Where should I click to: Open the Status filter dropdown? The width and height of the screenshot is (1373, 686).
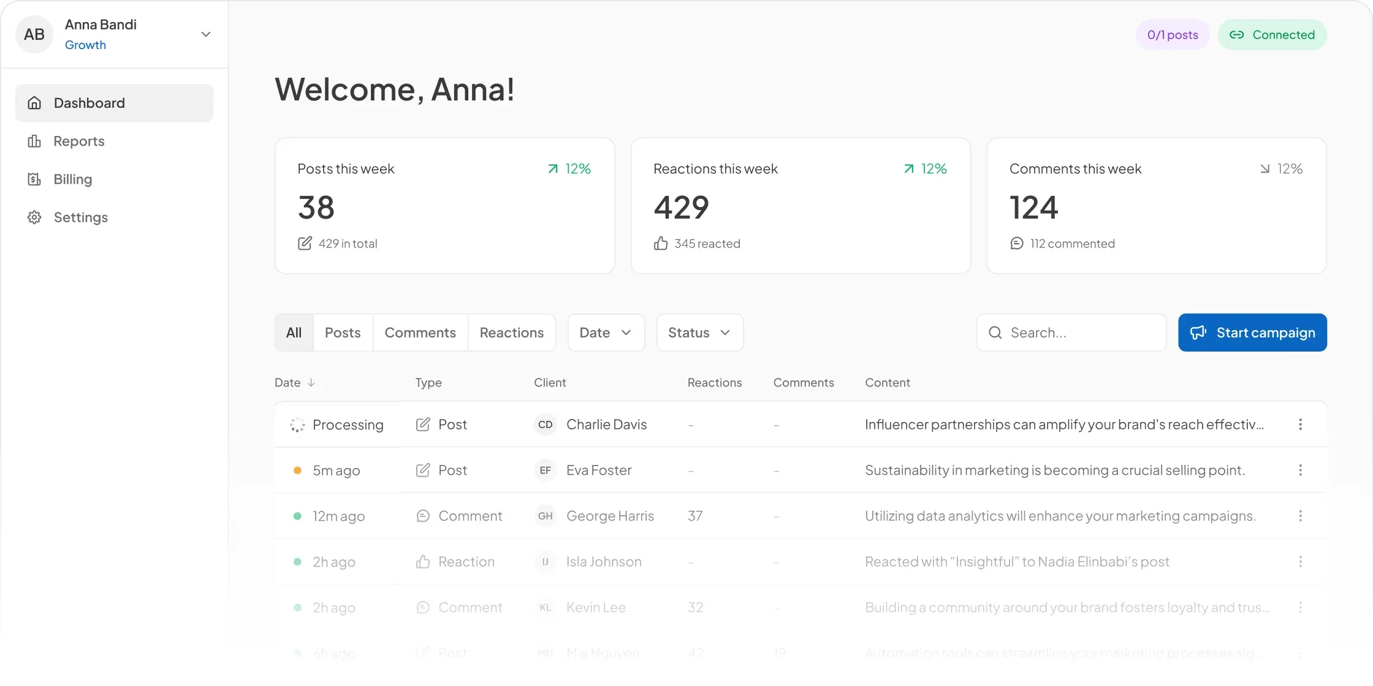pos(699,333)
